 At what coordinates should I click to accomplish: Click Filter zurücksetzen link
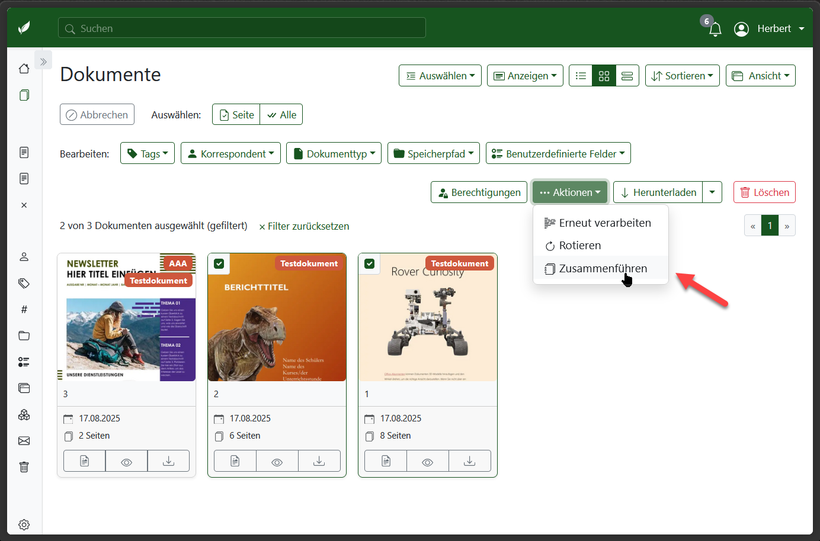[304, 226]
